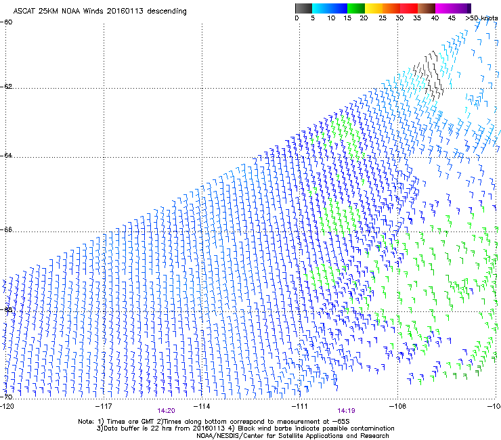Click the '10' legend scale number
This screenshot has height=440, width=501.
click(331, 18)
